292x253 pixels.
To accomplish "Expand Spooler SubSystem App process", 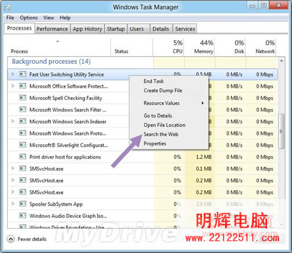I will click(13, 204).
